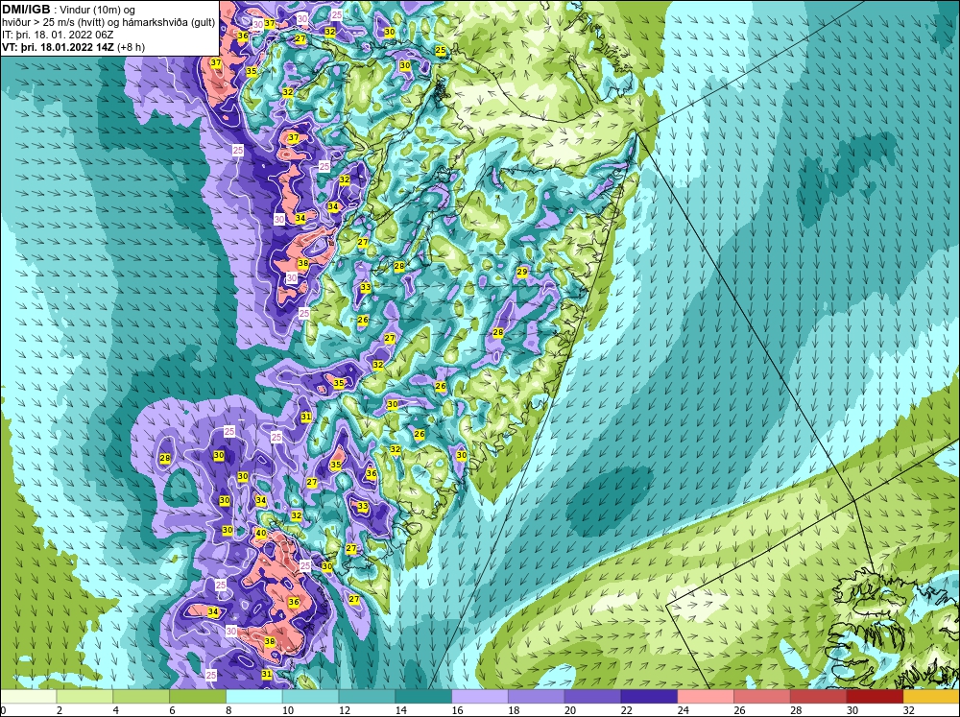This screenshot has height=717, width=960.
Task: Click the dark indigo 22–24 m/s legend swatch
Action: click(649, 697)
